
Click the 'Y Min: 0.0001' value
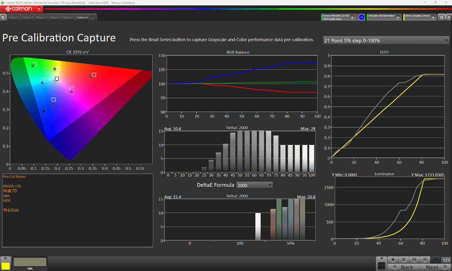click(x=344, y=174)
